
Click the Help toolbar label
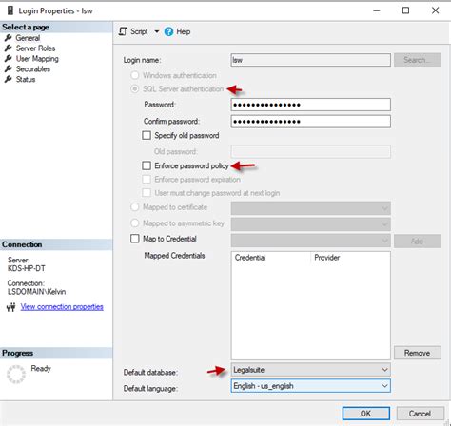[184, 31]
